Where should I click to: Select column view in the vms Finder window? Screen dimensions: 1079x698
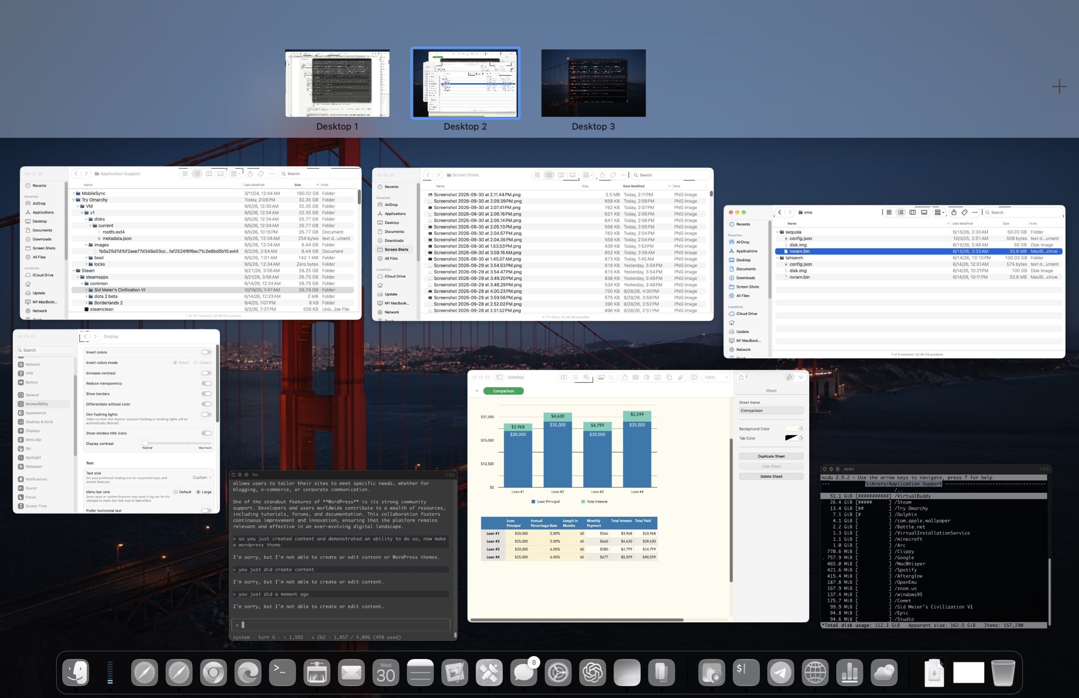click(x=912, y=212)
